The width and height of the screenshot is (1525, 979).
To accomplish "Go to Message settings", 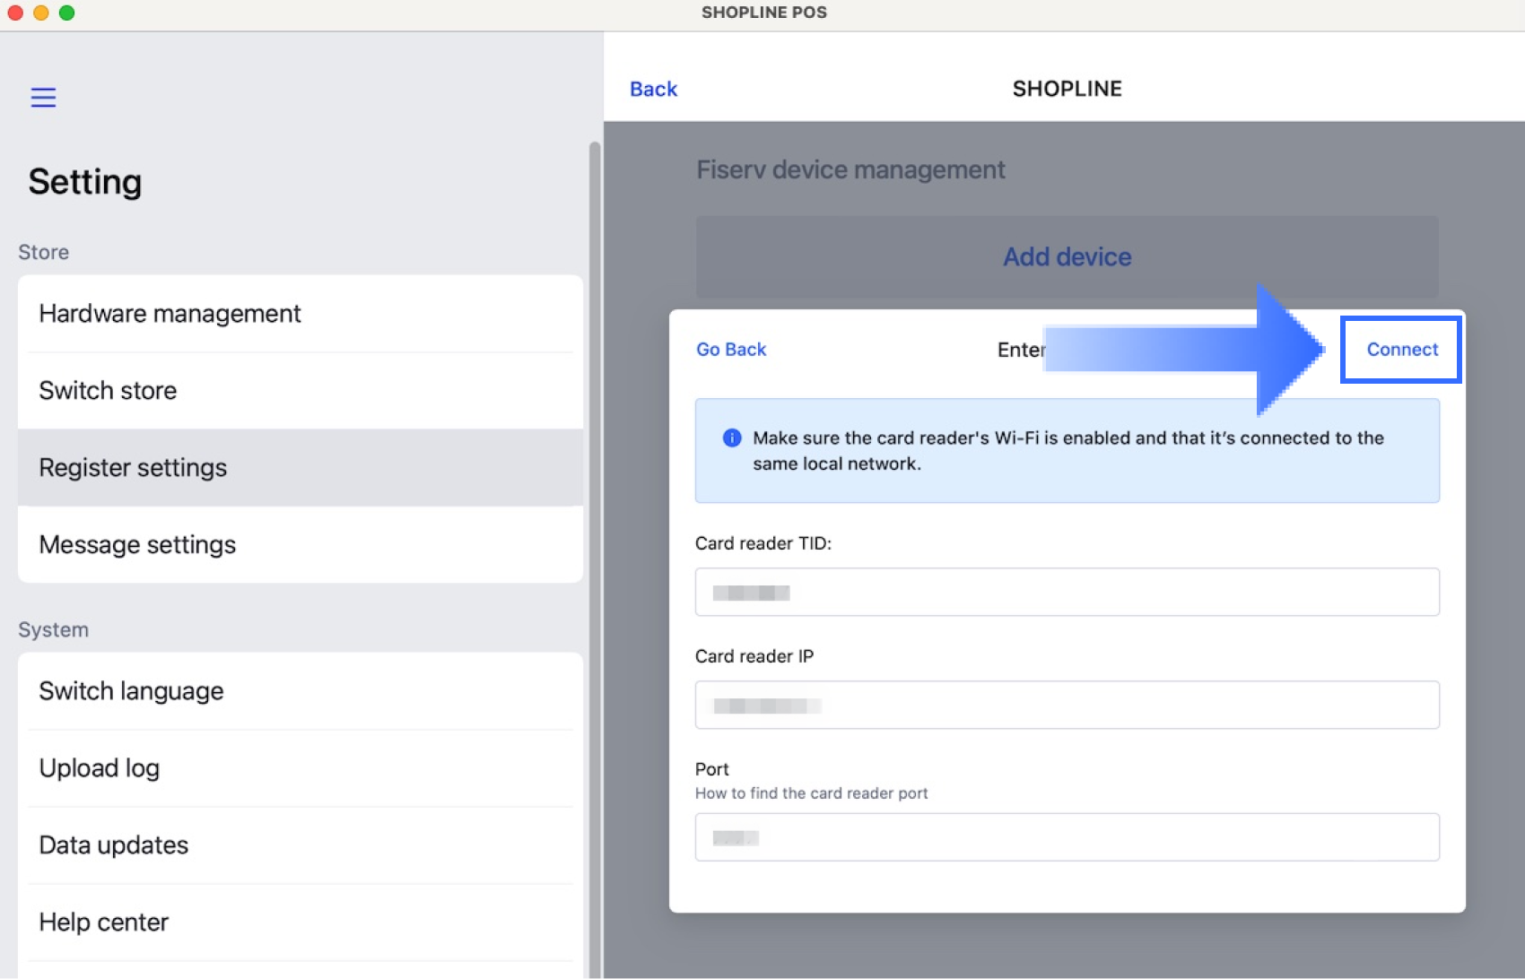I will point(301,545).
